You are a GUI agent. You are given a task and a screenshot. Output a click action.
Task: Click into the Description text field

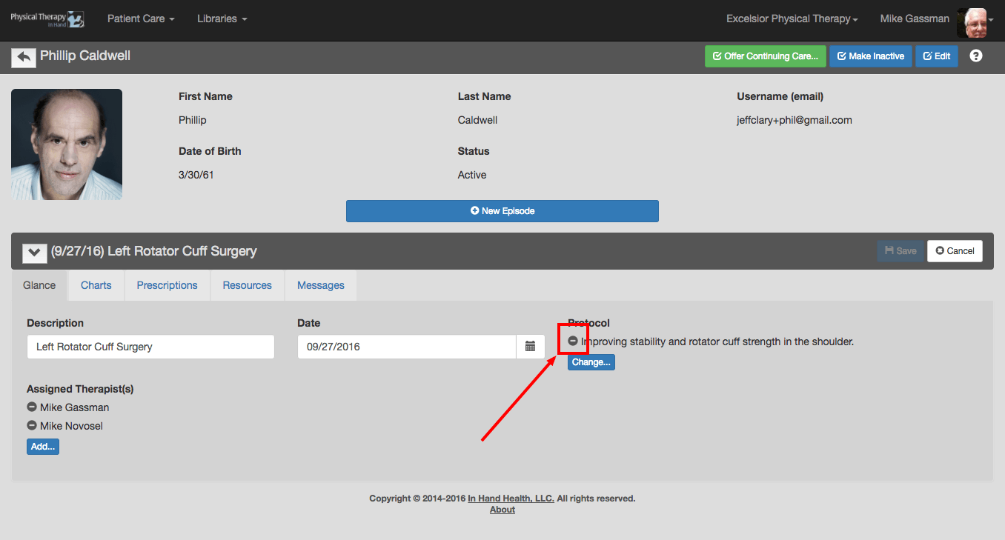pos(150,347)
